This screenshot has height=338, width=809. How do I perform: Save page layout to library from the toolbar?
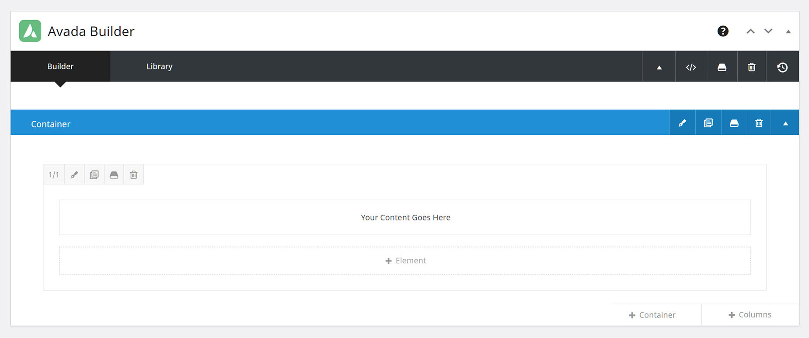tap(722, 67)
